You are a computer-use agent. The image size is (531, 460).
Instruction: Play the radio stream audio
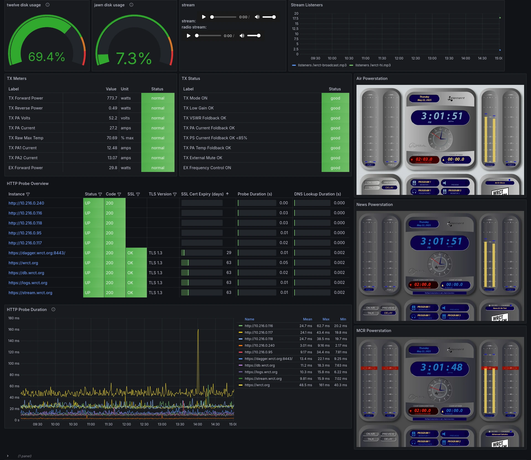click(189, 36)
